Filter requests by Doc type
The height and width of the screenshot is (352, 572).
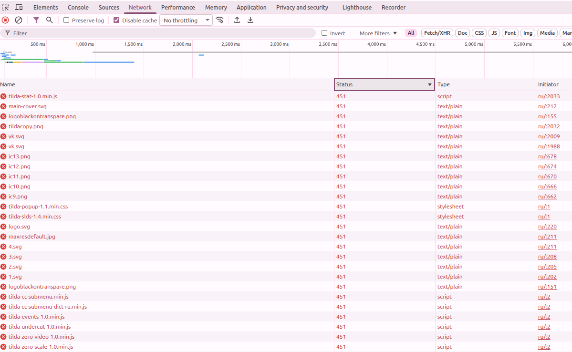[463, 33]
